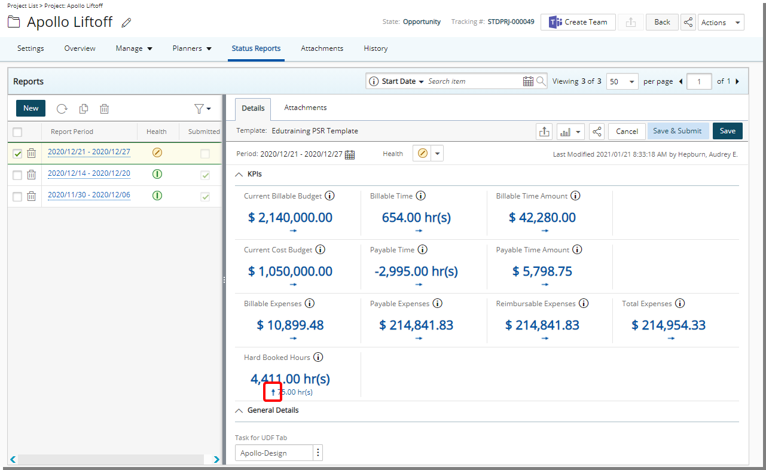Open the chart options dropdown
The height and width of the screenshot is (470, 766).
click(x=570, y=132)
